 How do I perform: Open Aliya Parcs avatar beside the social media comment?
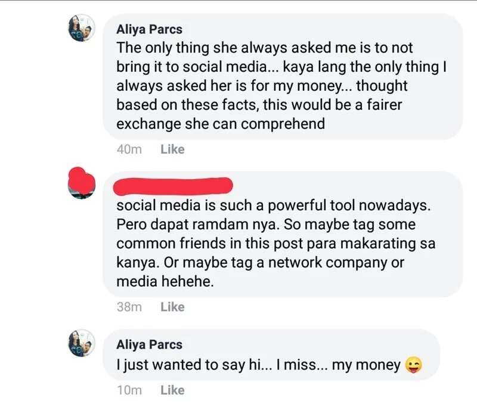(82, 28)
